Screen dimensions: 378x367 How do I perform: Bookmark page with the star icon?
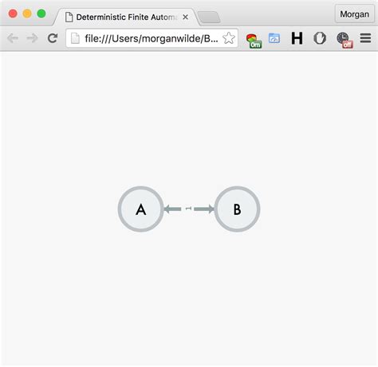(x=229, y=38)
